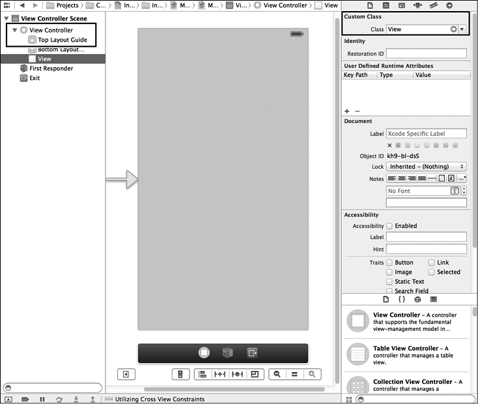
Task: Open the Class combo box dropdown arrow
Action: (x=462, y=29)
